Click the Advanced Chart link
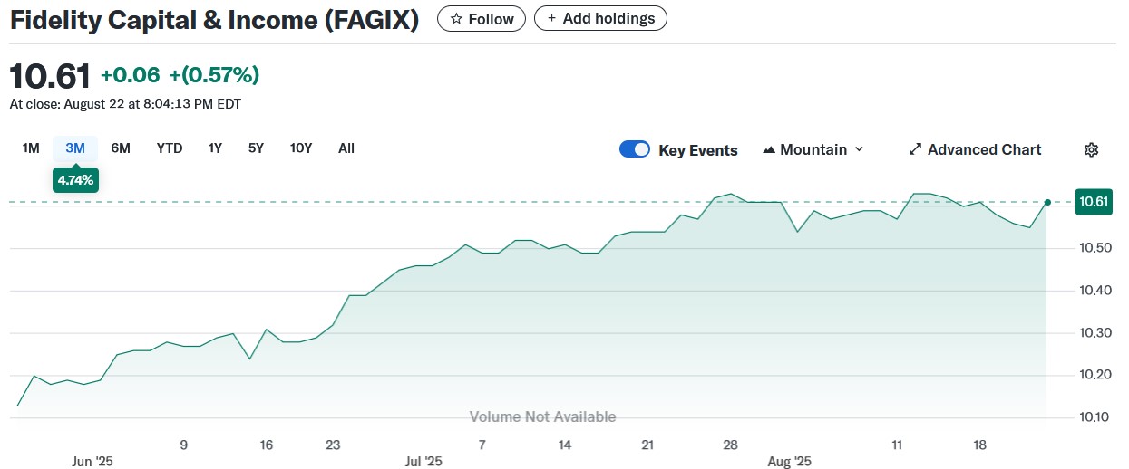The image size is (1129, 469). tap(984, 150)
